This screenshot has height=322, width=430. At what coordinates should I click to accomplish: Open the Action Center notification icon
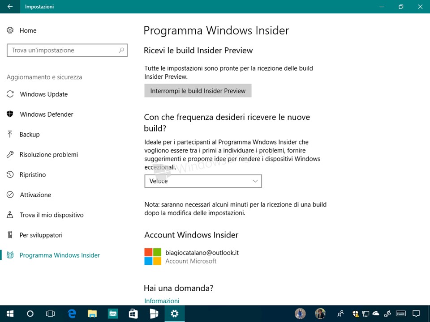416,314
